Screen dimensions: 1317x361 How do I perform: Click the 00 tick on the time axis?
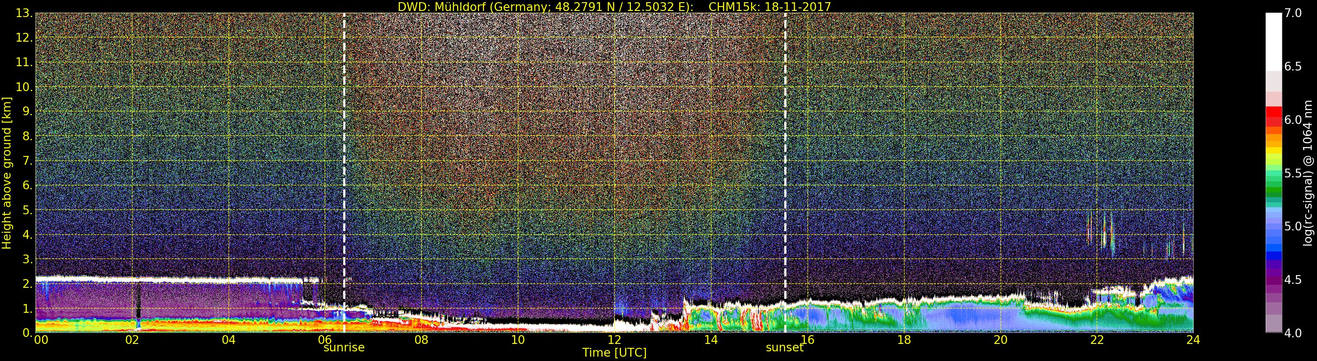pos(41,340)
